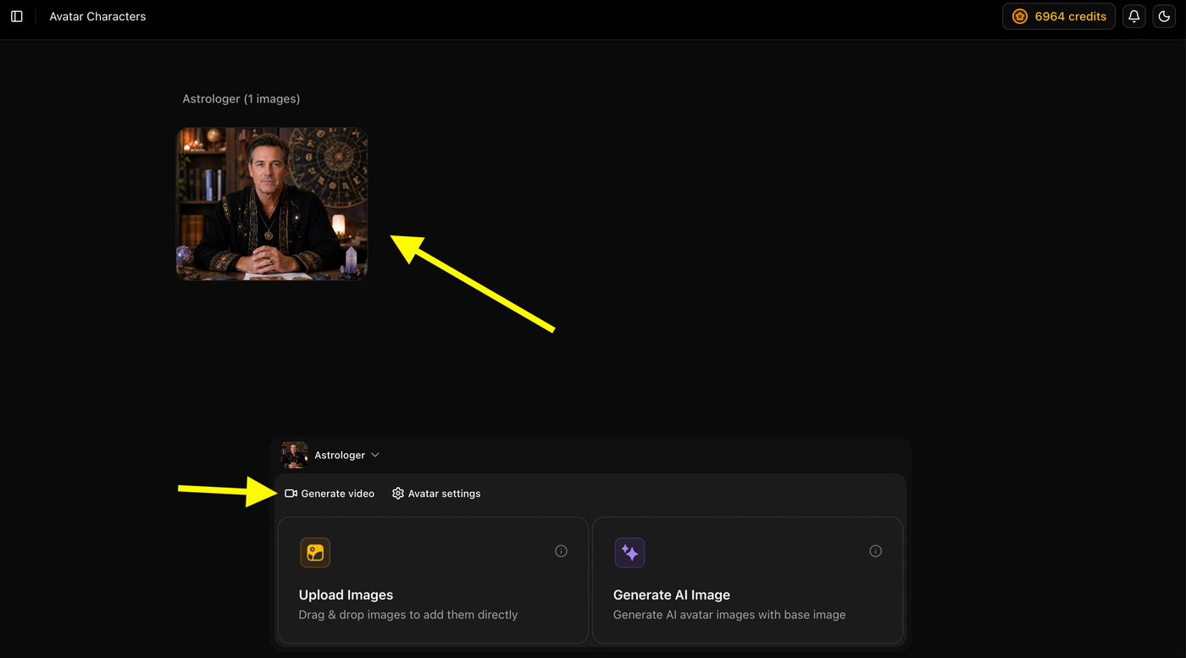
Task: Click the Avatar settings gear icon
Action: click(398, 494)
